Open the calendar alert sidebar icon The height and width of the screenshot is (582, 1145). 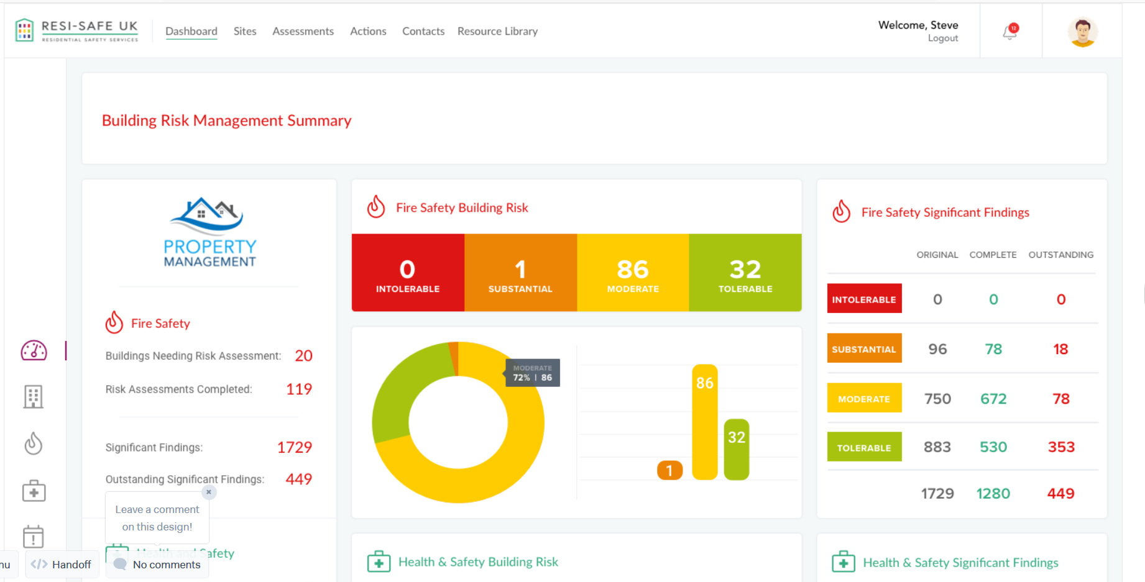click(34, 537)
